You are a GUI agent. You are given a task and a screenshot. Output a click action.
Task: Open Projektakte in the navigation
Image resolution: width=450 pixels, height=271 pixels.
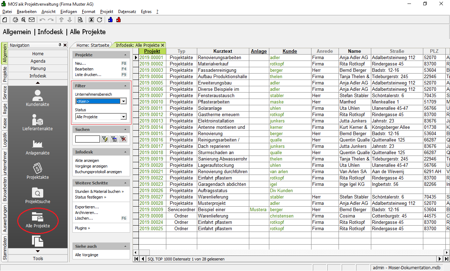pos(38,171)
